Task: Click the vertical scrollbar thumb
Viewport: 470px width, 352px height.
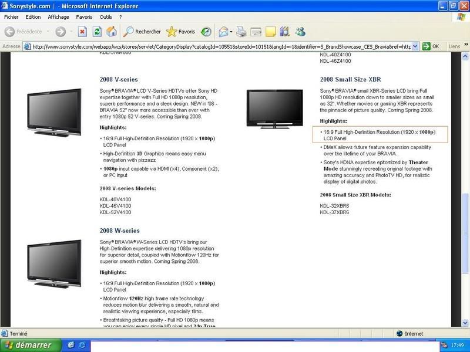Action: click(465, 233)
